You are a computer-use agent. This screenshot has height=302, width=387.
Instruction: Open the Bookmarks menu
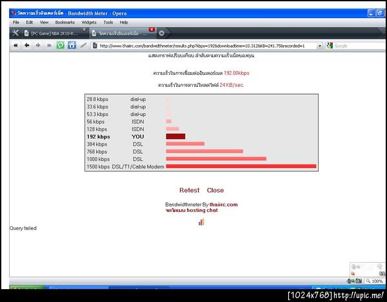65,23
